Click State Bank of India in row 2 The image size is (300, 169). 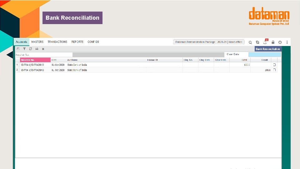point(77,70)
